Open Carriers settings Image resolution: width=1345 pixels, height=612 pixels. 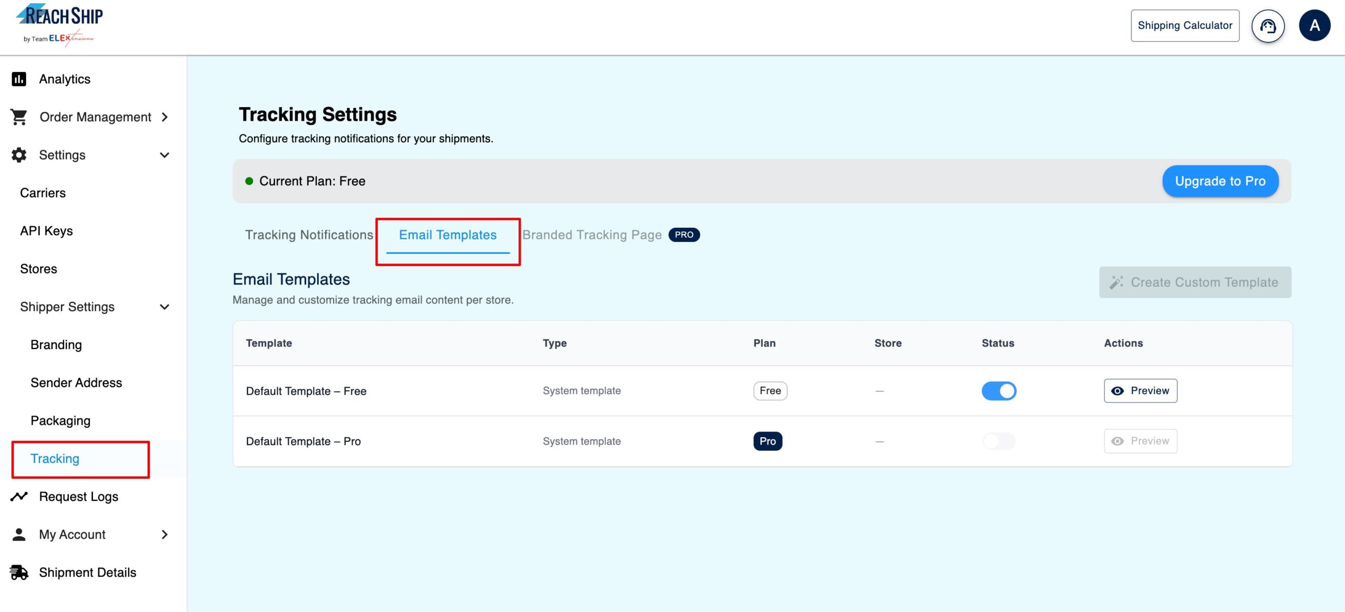click(x=43, y=193)
